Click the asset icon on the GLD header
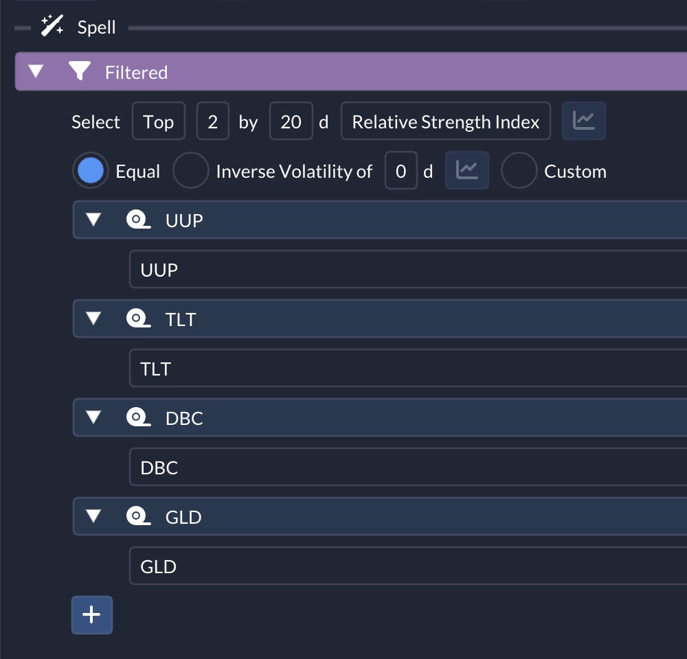687x659 pixels. pyautogui.click(x=139, y=516)
